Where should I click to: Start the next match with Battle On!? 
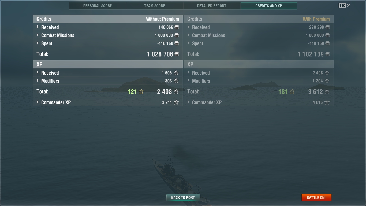(x=316, y=198)
